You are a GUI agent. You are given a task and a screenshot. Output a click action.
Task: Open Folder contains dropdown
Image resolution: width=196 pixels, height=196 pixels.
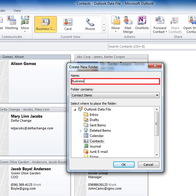click(x=115, y=95)
